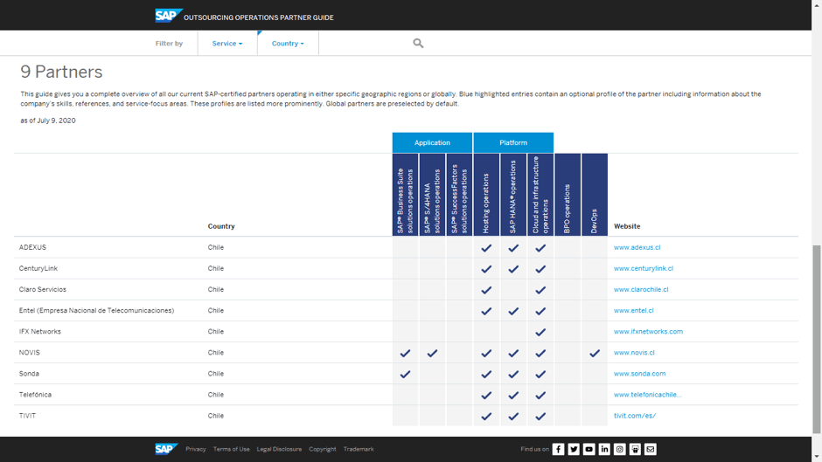Open the Copyright footer link

(x=323, y=449)
